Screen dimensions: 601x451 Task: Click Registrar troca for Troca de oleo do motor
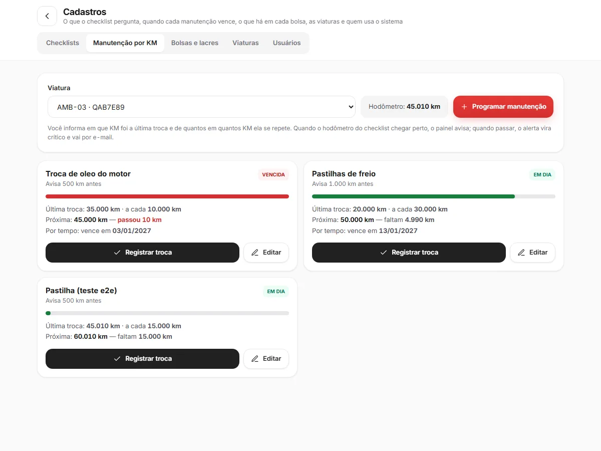point(142,253)
